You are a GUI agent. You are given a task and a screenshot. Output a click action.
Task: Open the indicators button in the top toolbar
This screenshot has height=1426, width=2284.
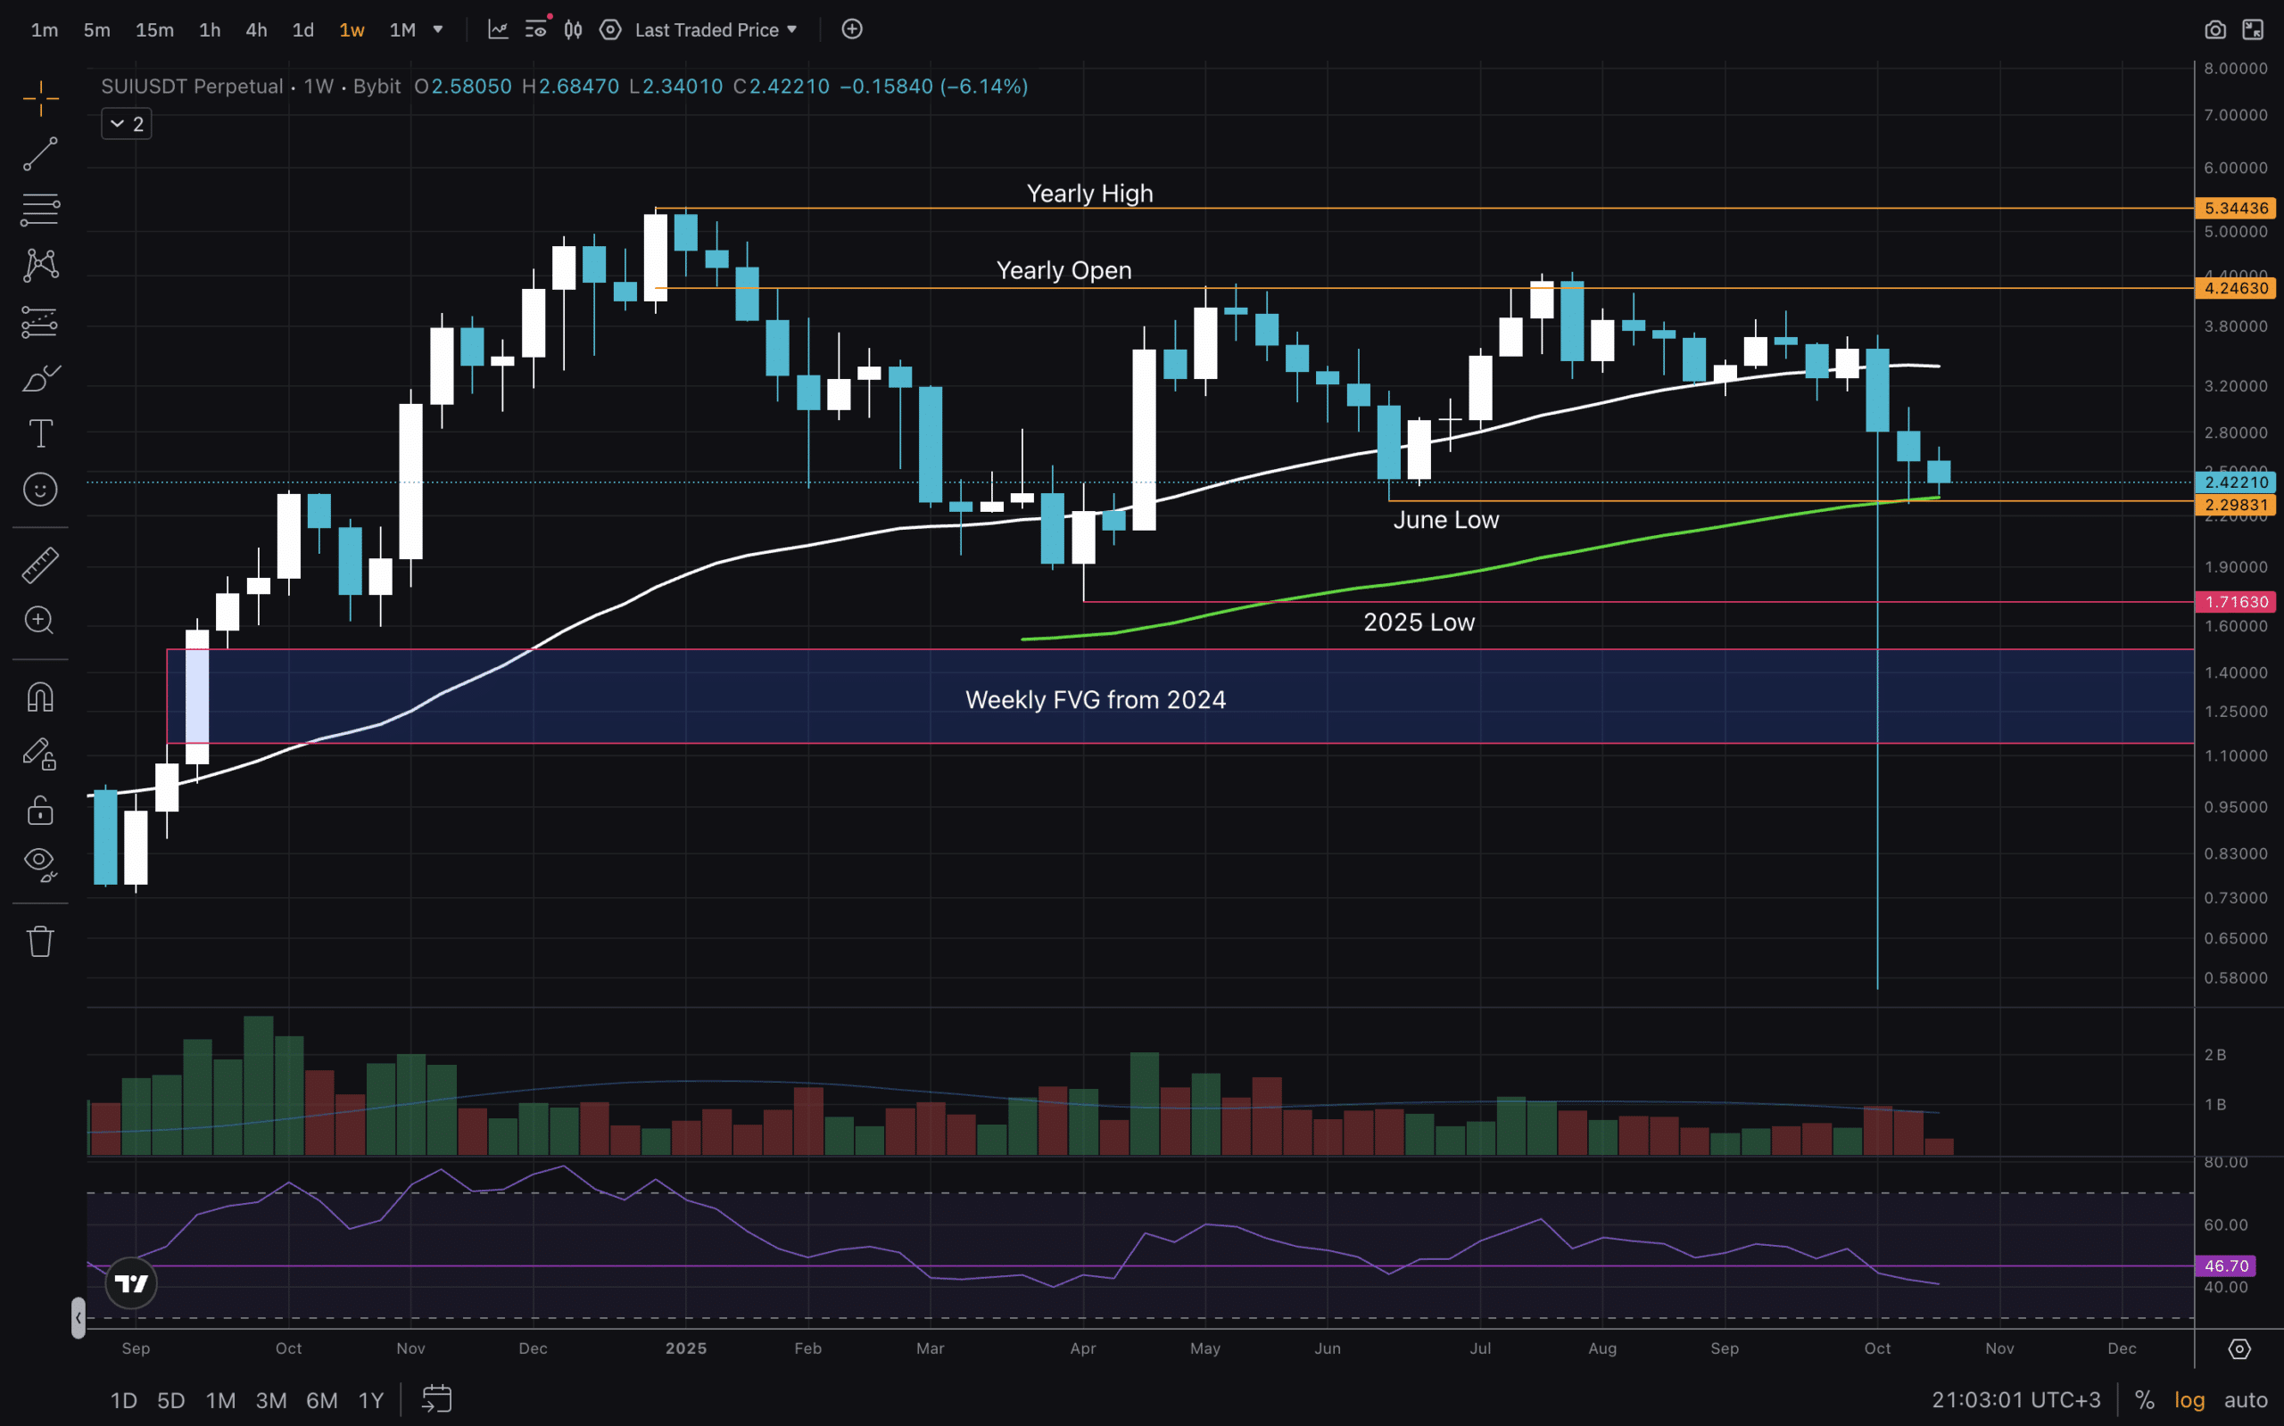(x=498, y=30)
